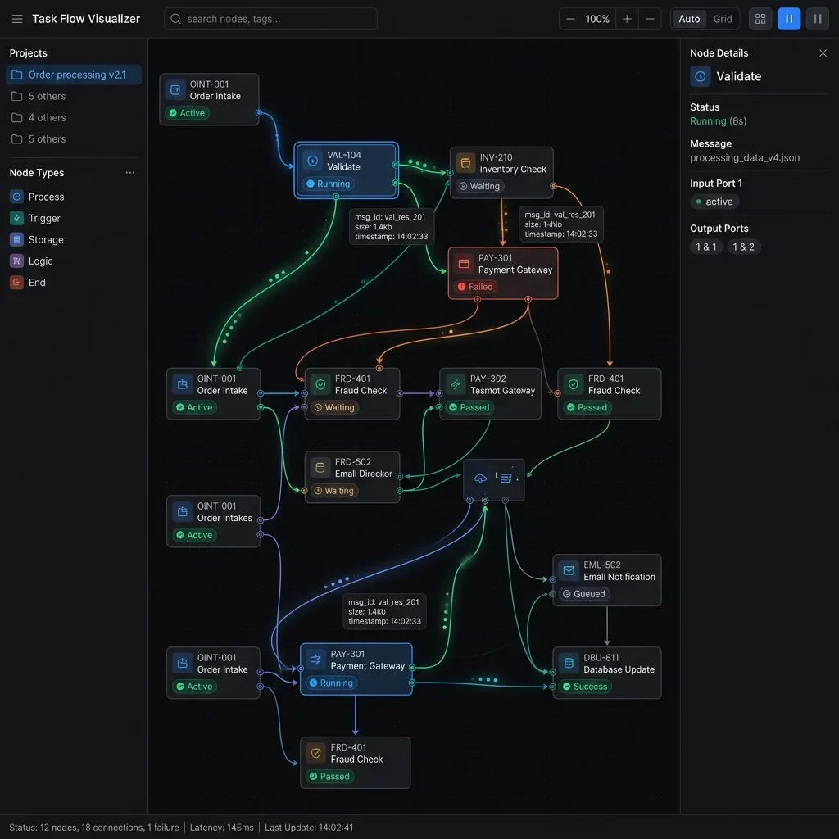This screenshot has width=839, height=839.
Task: Click Passed badge on PAY-302 node
Action: pyautogui.click(x=469, y=408)
